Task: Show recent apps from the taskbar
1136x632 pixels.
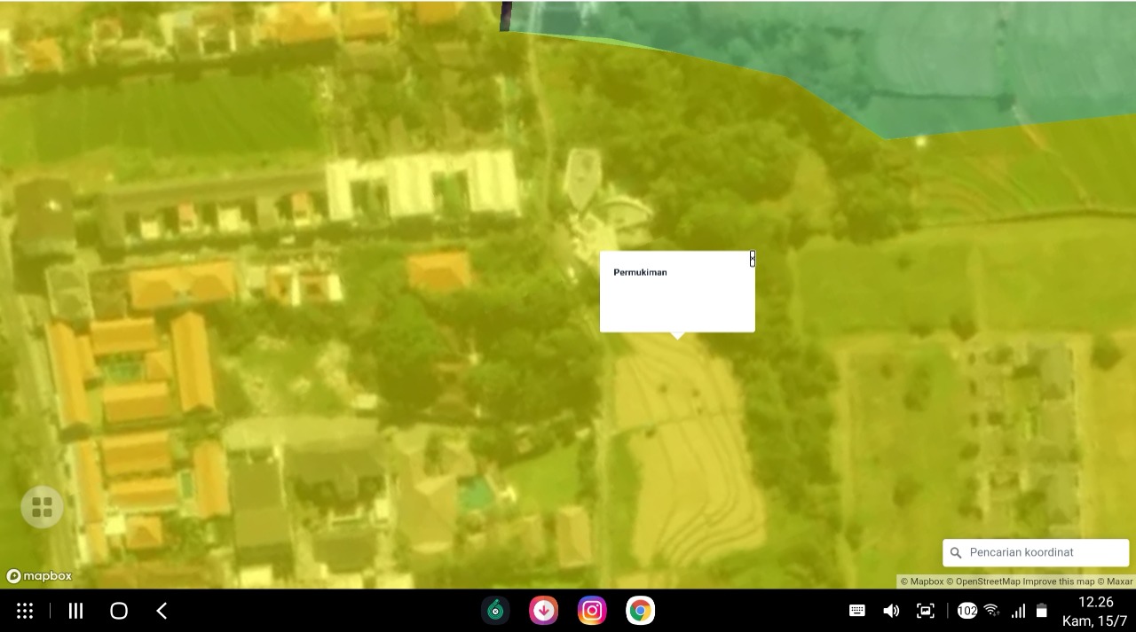Action: tap(75, 611)
